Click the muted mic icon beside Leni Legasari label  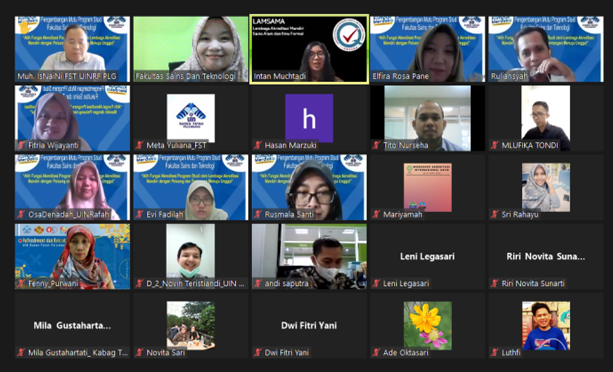376,284
